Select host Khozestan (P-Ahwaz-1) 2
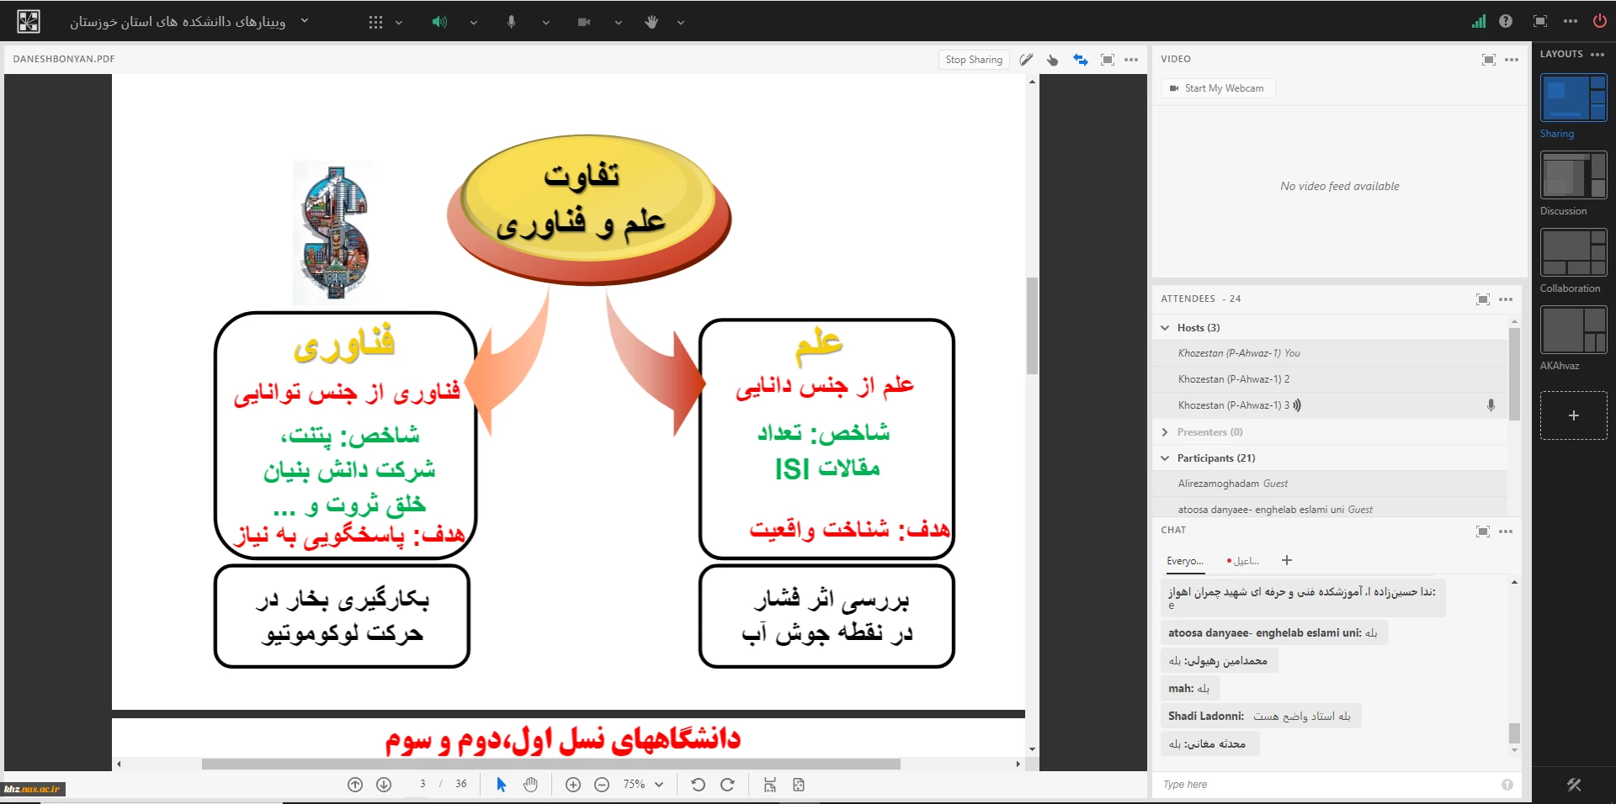 coord(1330,379)
